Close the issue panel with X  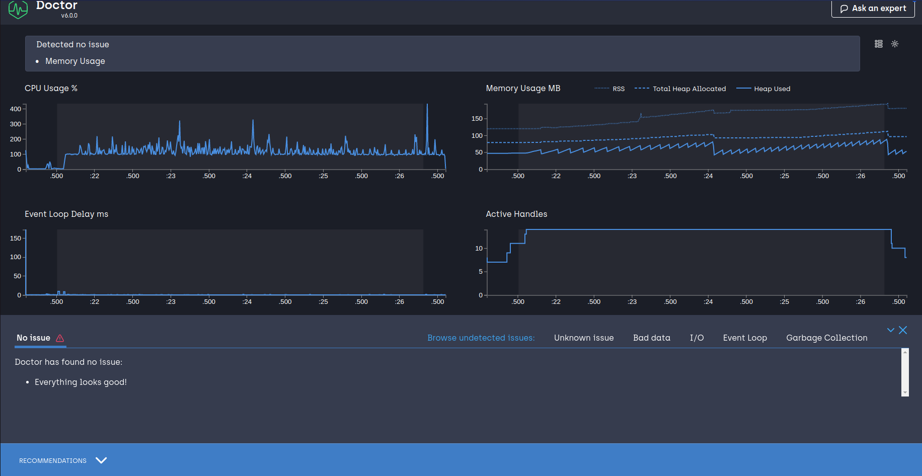(903, 330)
